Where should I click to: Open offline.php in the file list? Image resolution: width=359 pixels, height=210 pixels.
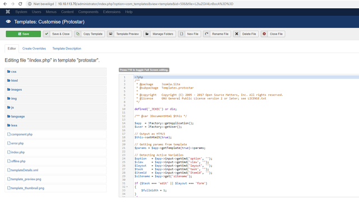tap(56, 161)
